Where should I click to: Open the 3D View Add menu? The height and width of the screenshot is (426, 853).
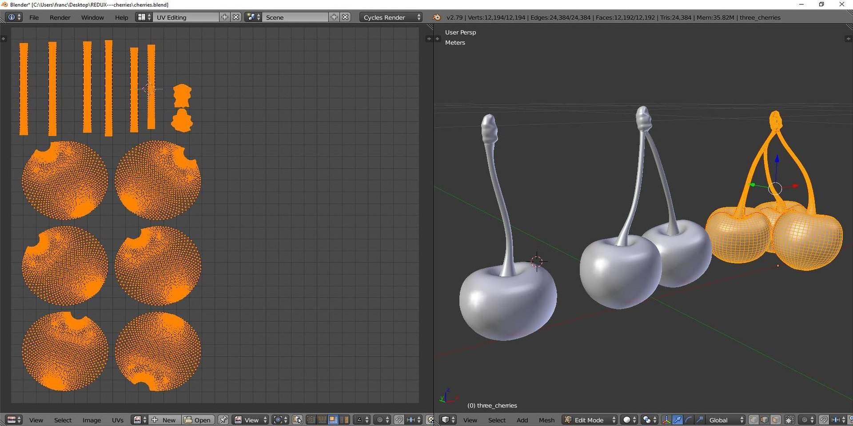pyautogui.click(x=522, y=420)
